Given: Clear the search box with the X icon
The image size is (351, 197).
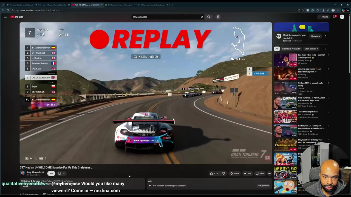Looking at the screenshot, I should pos(202,17).
